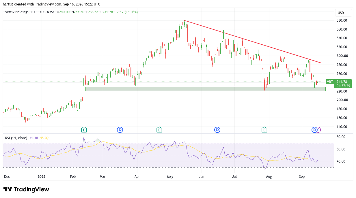Click the March dividend D marker
356x198 pixels.
pos(120,130)
